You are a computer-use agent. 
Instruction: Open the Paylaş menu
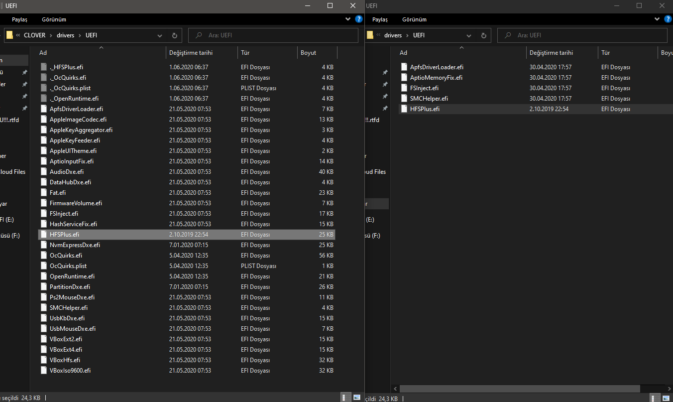pos(19,19)
